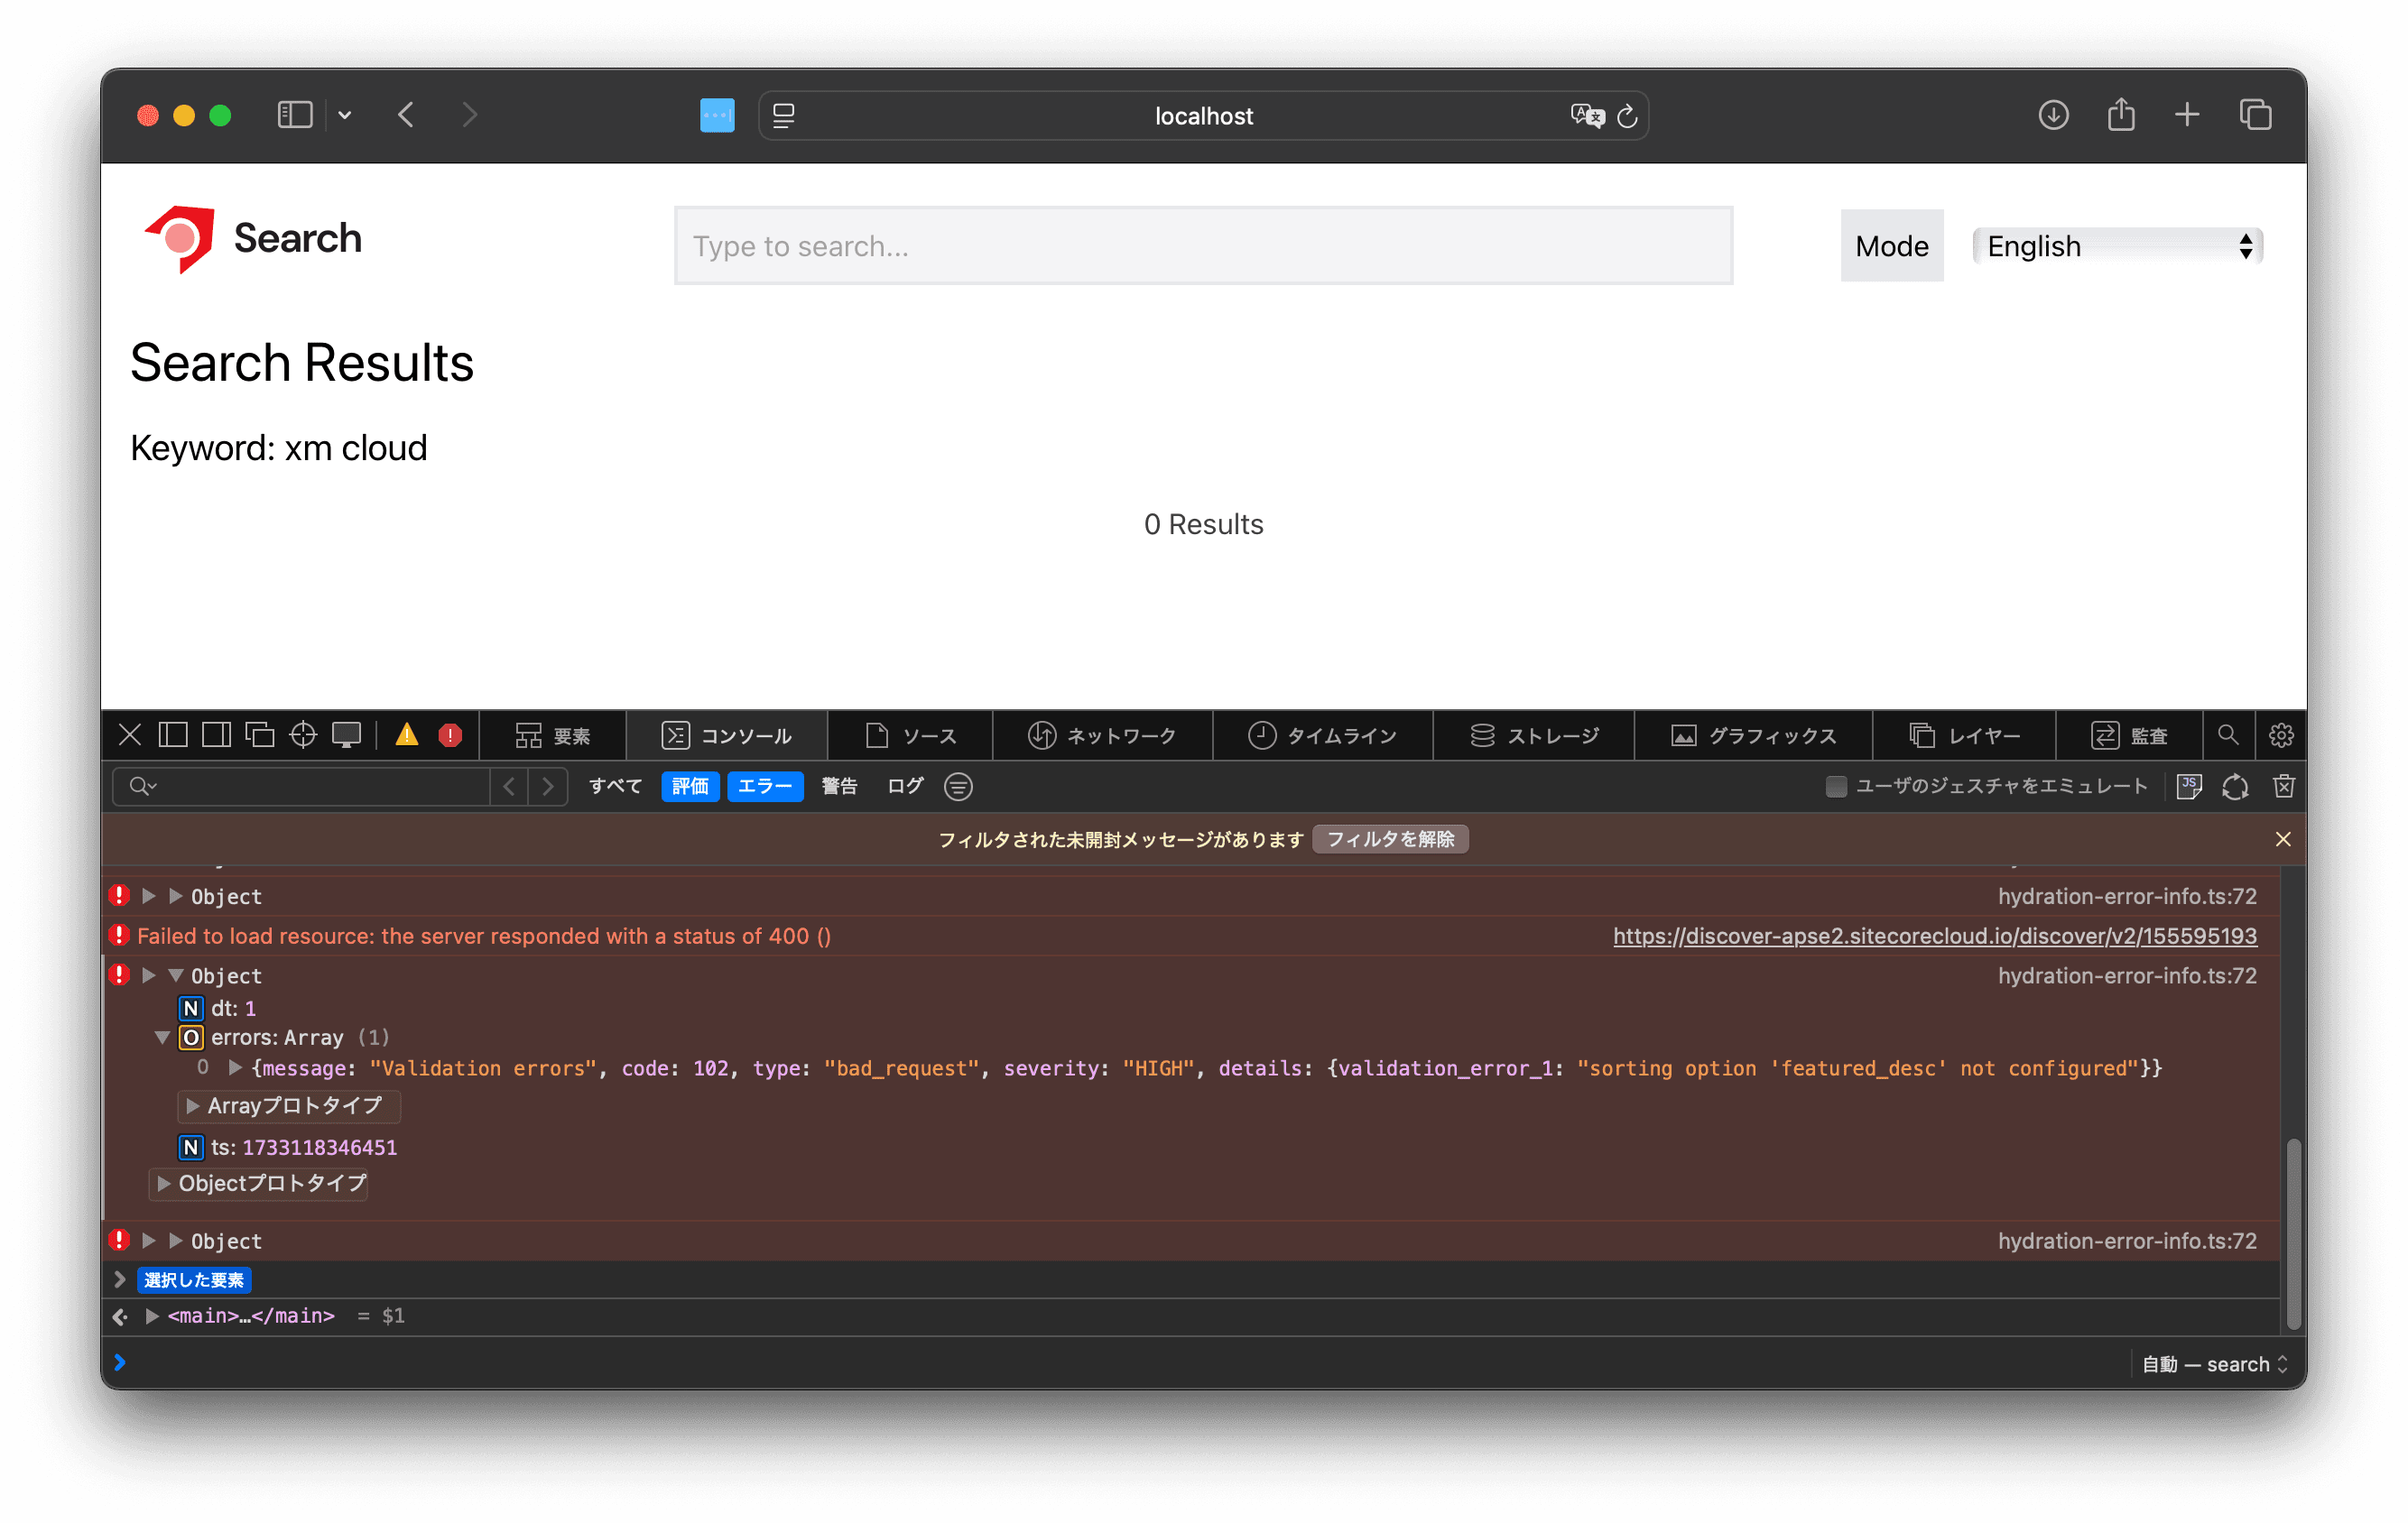Click the フィルタを解除 button
The height and width of the screenshot is (1523, 2408).
pos(1390,839)
